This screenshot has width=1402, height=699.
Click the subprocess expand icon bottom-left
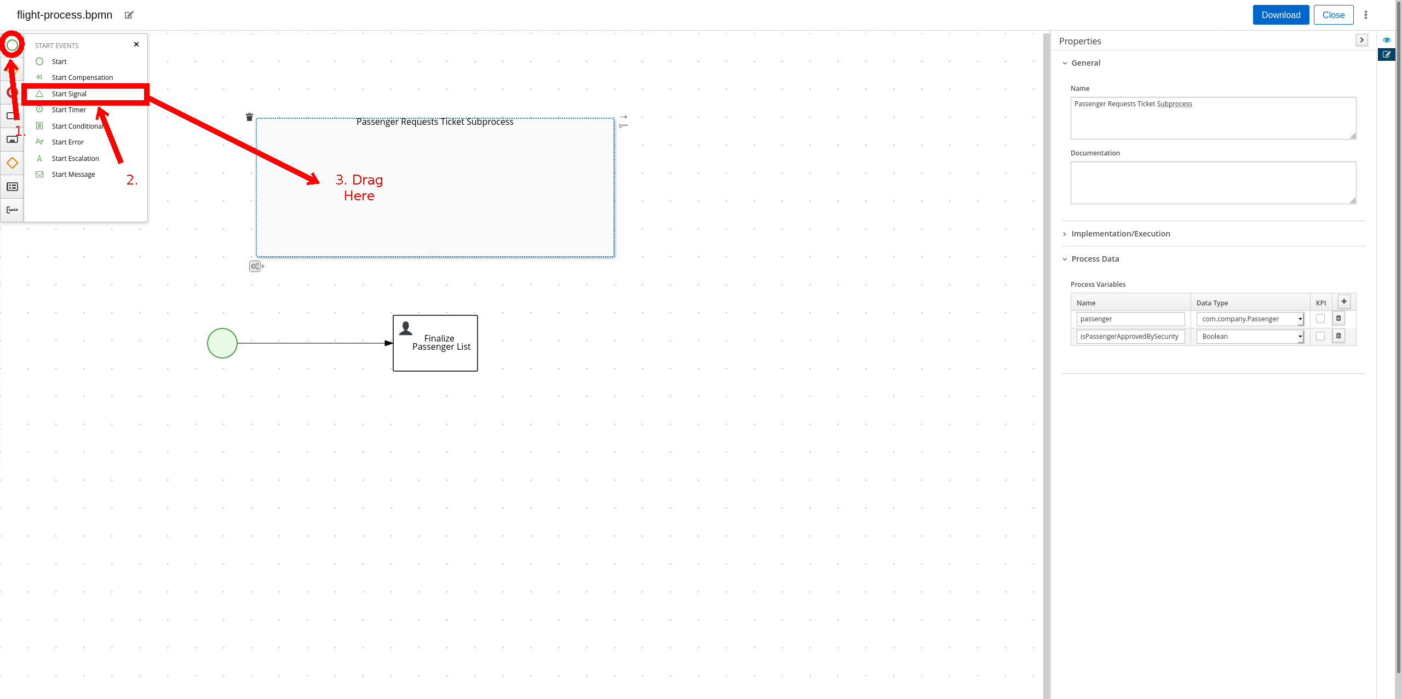[263, 265]
